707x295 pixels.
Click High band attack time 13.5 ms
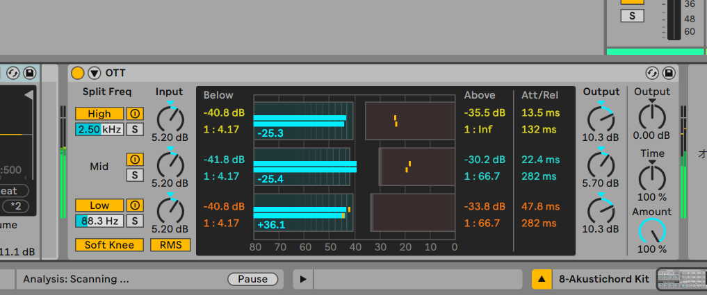pos(541,112)
